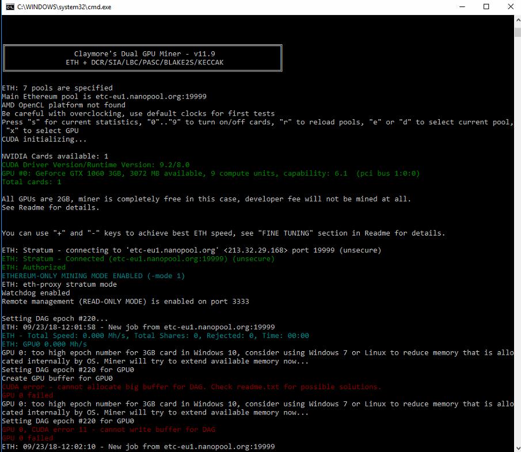Click the scrollbar up arrow
Image resolution: width=521 pixels, height=452 pixels.
(x=518, y=20)
